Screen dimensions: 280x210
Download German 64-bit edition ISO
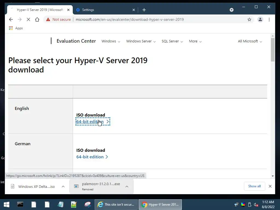(x=92, y=157)
